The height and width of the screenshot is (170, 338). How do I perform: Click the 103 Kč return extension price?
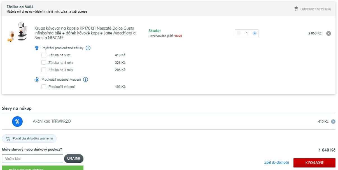pyautogui.click(x=120, y=87)
